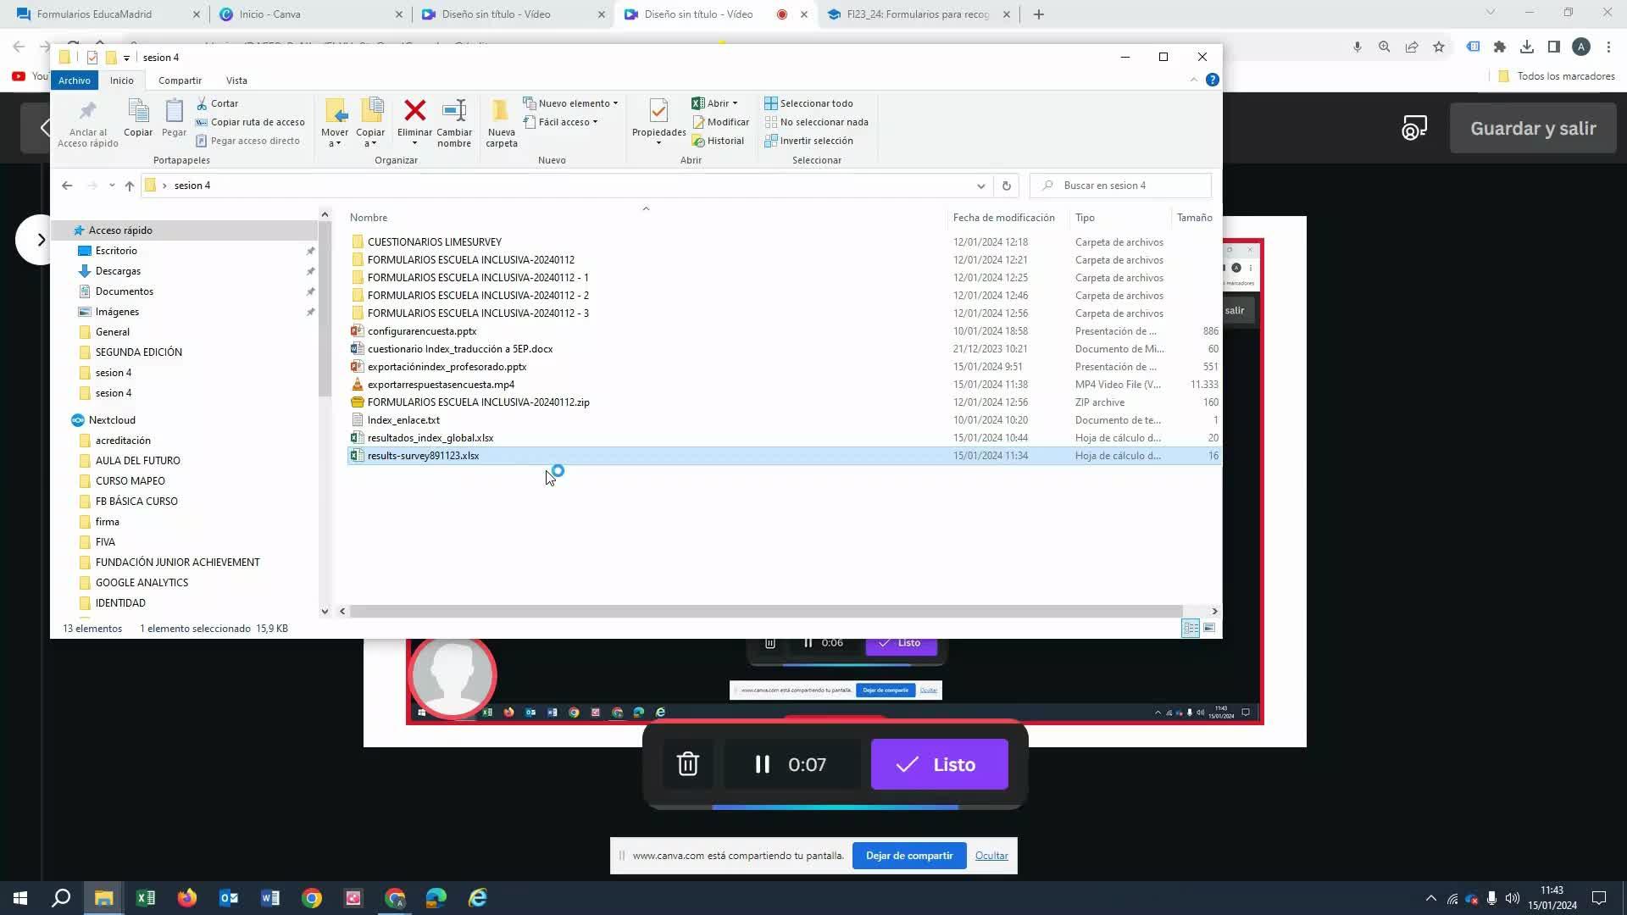Click the Buscar en sesion 4 field
1627x915 pixels.
[x=1127, y=186]
